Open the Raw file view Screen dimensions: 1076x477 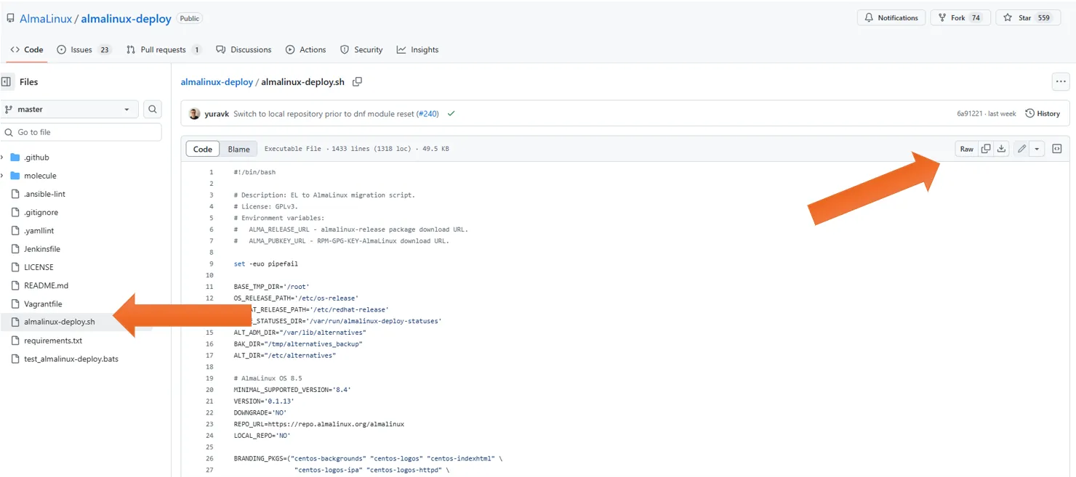click(966, 149)
